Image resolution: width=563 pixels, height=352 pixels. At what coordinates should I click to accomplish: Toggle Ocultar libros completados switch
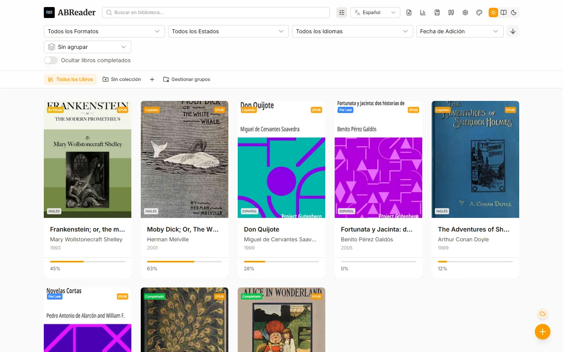[51, 60]
